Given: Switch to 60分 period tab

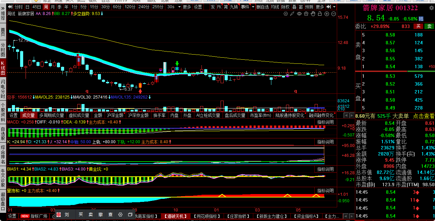Looking at the screenshot, I should pos(117,7).
